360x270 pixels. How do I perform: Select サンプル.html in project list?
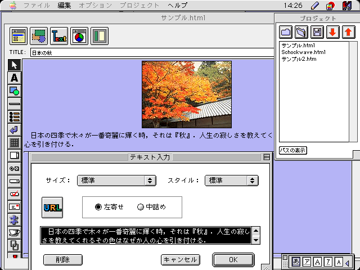pyautogui.click(x=298, y=45)
